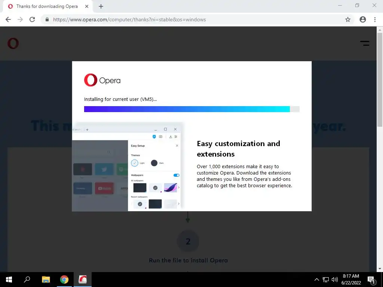Click the scrollbar down arrow

pyautogui.click(x=380, y=269)
